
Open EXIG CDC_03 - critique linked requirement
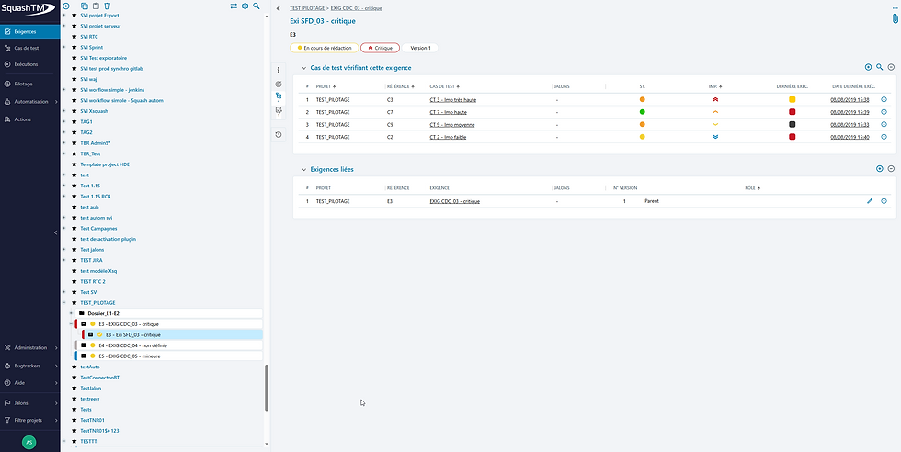(454, 201)
